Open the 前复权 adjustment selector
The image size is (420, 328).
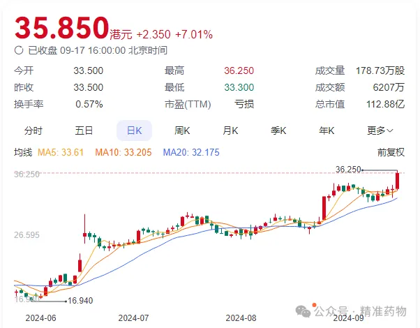coord(391,151)
